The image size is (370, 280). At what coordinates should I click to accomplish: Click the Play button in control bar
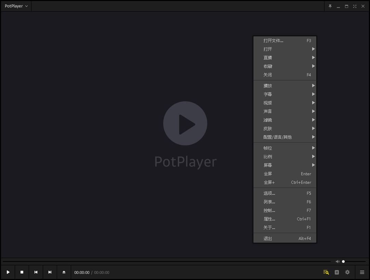tap(8, 272)
